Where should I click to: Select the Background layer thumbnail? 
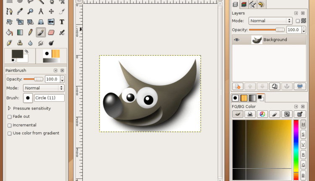(257, 40)
